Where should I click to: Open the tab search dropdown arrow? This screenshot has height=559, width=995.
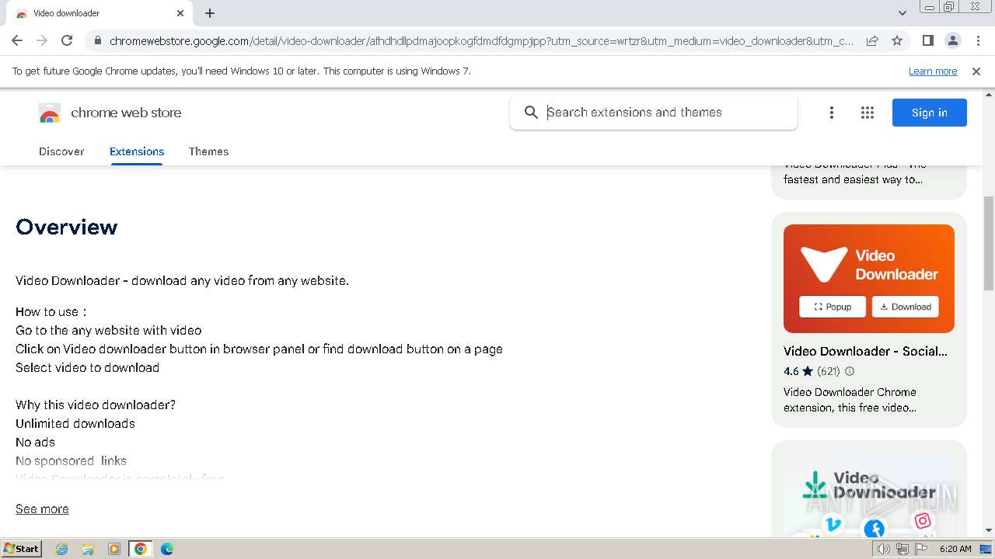point(902,13)
